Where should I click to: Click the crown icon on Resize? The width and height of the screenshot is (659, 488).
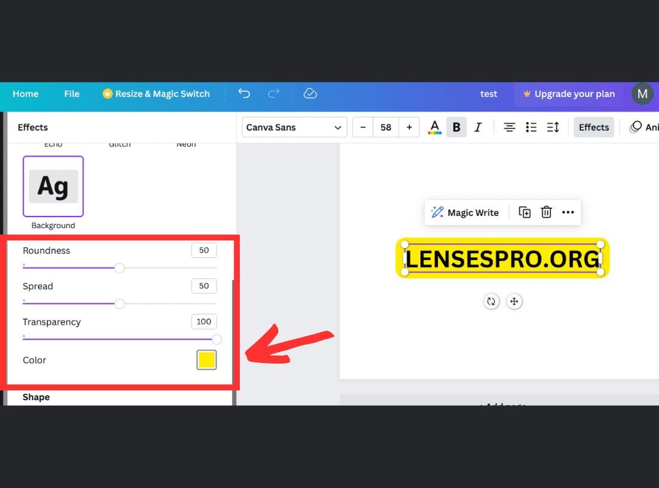(107, 94)
